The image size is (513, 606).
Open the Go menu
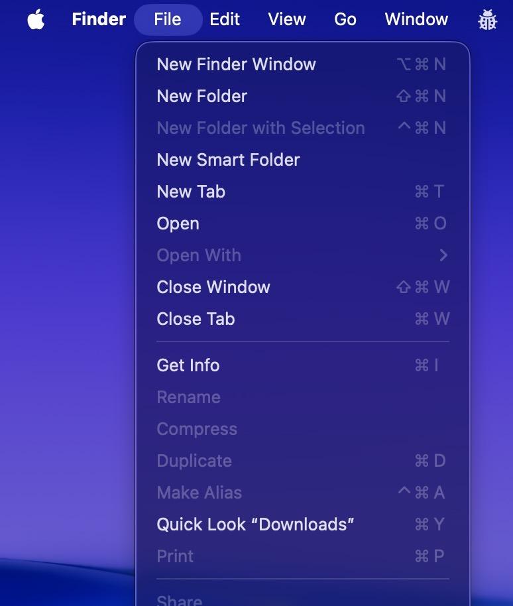pyautogui.click(x=345, y=19)
